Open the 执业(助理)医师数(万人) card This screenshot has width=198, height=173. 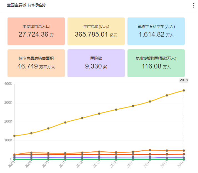click(156, 63)
